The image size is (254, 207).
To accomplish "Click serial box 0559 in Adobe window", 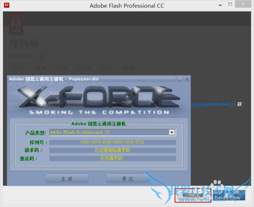I will coord(84,68).
